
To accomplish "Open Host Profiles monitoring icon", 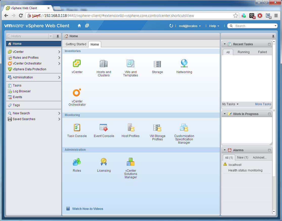I will [x=131, y=127].
